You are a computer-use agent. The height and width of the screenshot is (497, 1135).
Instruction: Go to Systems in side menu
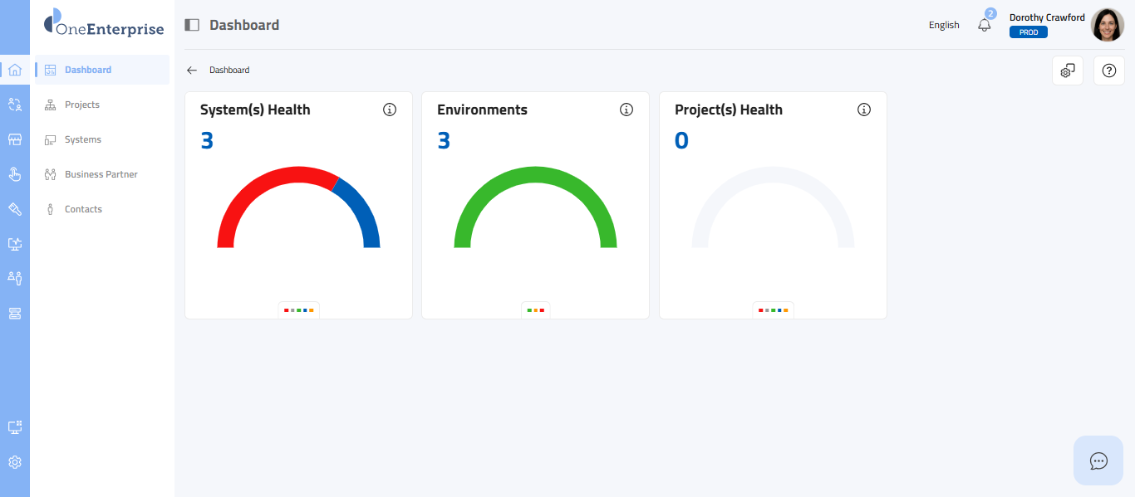83,139
